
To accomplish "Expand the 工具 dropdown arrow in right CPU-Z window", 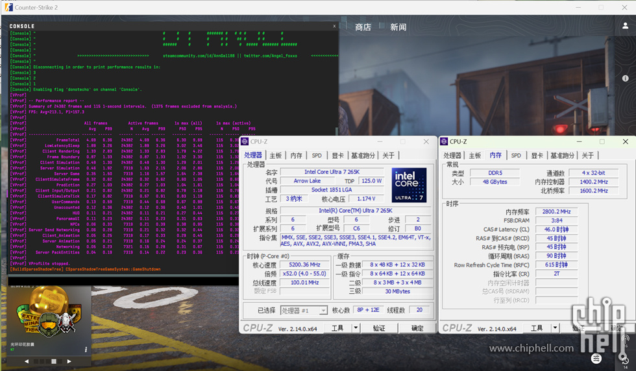I will 555,328.
